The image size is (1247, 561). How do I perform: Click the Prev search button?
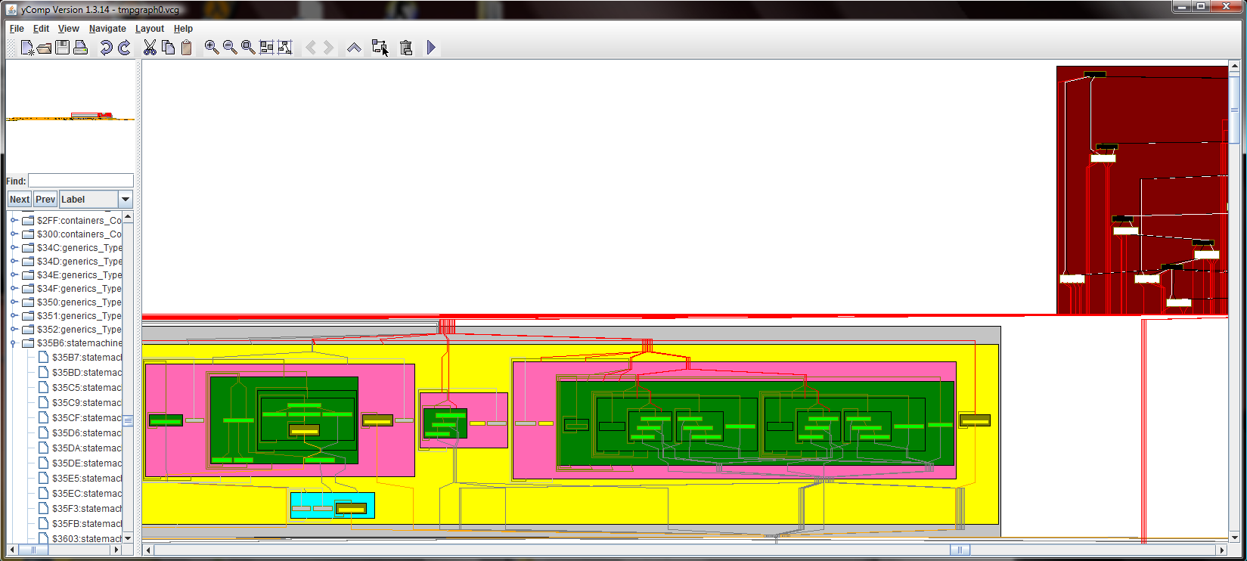(45, 200)
